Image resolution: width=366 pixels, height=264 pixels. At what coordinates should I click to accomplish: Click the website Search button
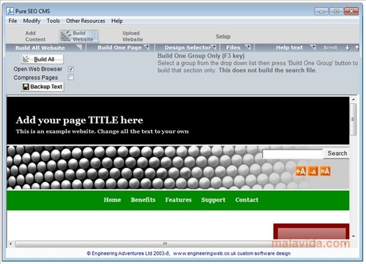(x=337, y=153)
